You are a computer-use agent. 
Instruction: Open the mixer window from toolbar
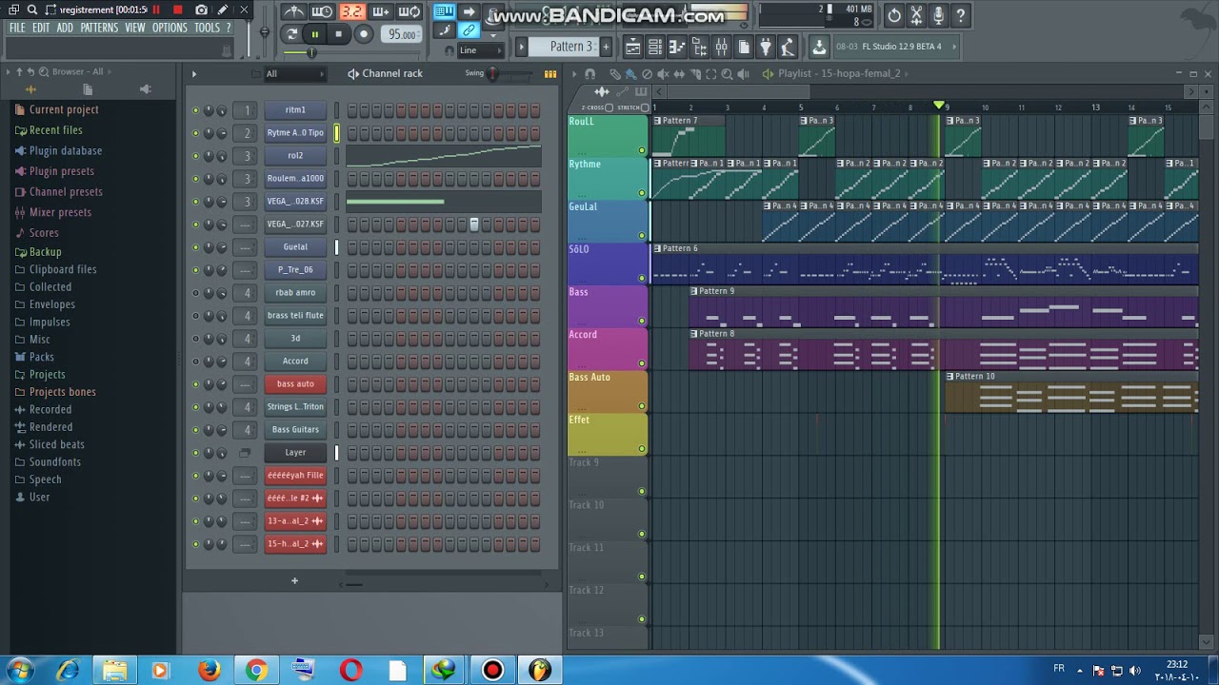(x=721, y=47)
